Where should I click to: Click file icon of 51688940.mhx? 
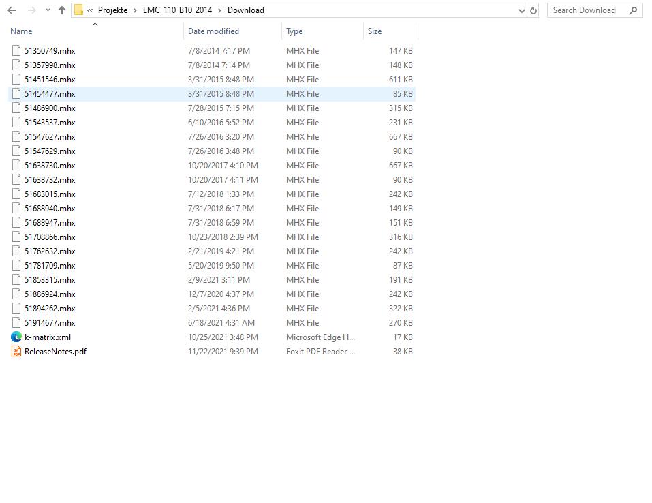click(16, 208)
